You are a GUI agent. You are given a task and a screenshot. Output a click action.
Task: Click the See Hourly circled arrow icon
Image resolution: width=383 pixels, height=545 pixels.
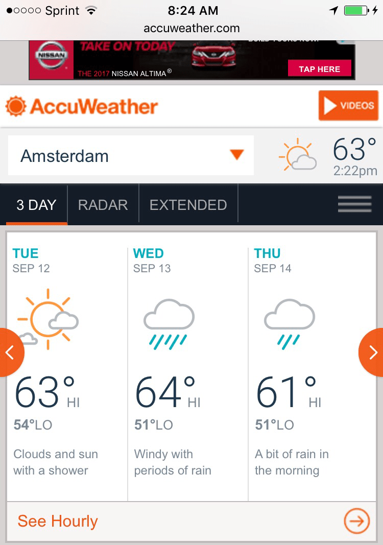(356, 521)
